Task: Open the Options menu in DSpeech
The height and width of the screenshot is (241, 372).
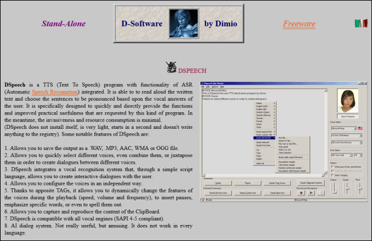Action: (x=215, y=87)
